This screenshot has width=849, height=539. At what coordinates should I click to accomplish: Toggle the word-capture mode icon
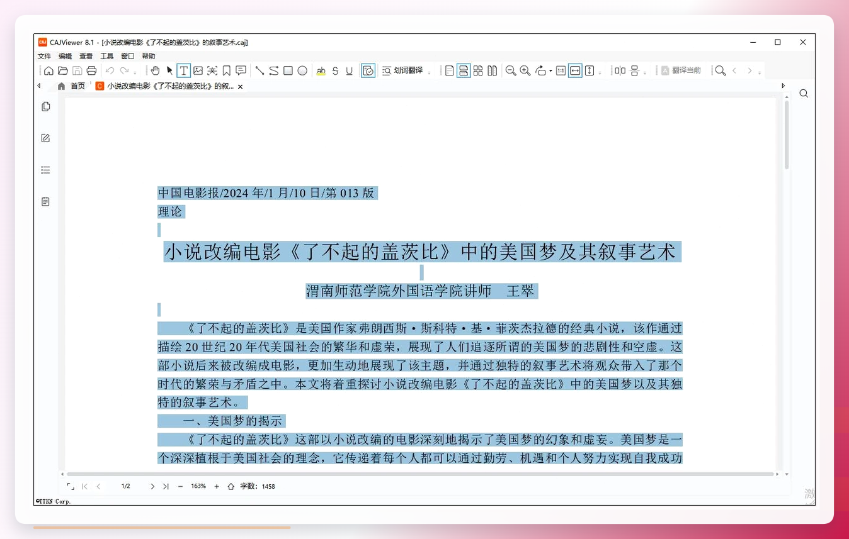(x=368, y=70)
